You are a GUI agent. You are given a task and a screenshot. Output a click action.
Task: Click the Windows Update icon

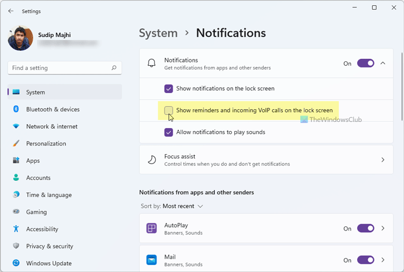(16, 263)
